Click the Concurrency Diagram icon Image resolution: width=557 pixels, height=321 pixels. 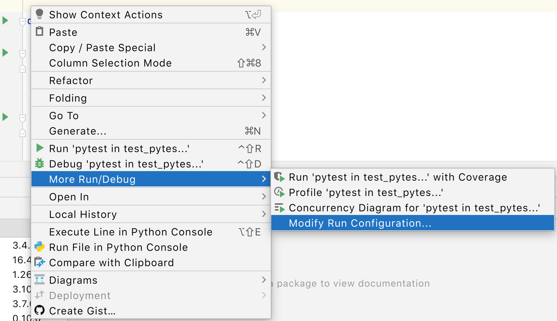[x=279, y=208]
